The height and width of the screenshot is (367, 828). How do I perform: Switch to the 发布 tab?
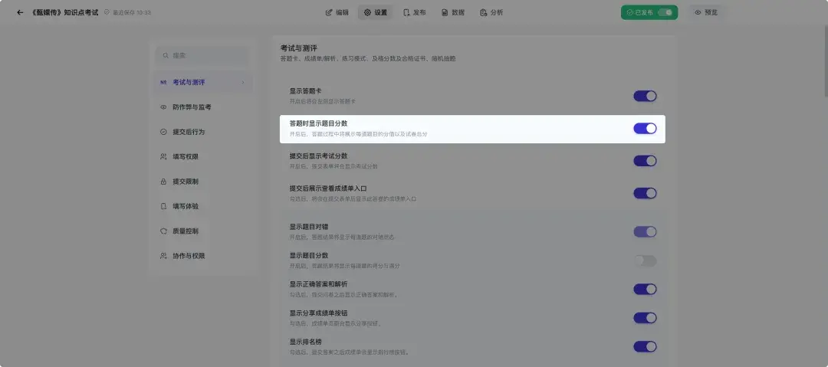coord(414,12)
